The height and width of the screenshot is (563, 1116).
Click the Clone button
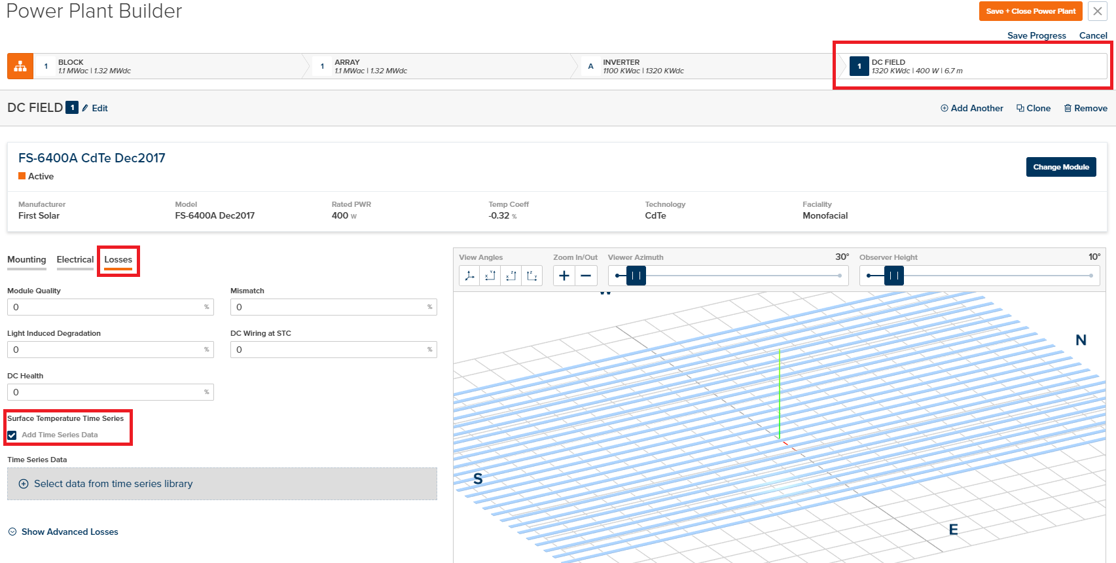click(1034, 108)
